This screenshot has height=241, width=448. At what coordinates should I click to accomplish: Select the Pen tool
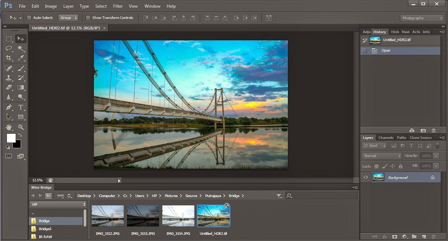tap(9, 107)
